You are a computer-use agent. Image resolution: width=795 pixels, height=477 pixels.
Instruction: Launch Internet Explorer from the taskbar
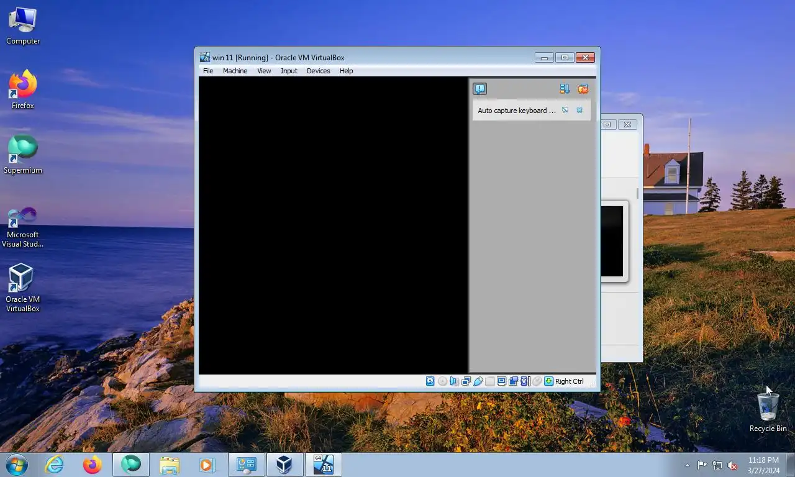[55, 465]
